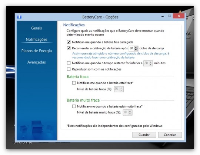The width and height of the screenshot is (200, 155).
Task: Minimize the BatteryCare options window
Action: tap(163, 16)
